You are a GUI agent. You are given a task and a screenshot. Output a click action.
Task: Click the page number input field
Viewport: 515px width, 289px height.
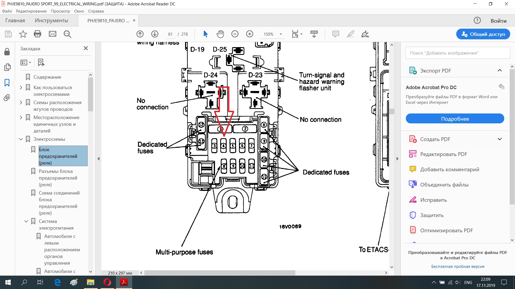170,34
